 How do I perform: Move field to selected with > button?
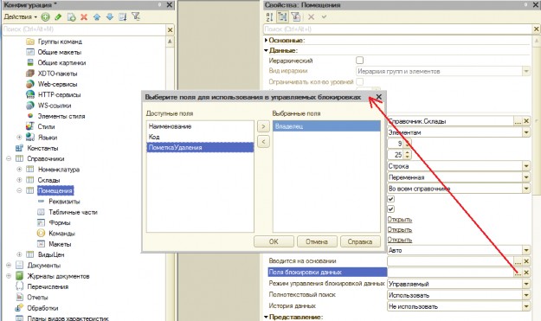click(x=263, y=126)
